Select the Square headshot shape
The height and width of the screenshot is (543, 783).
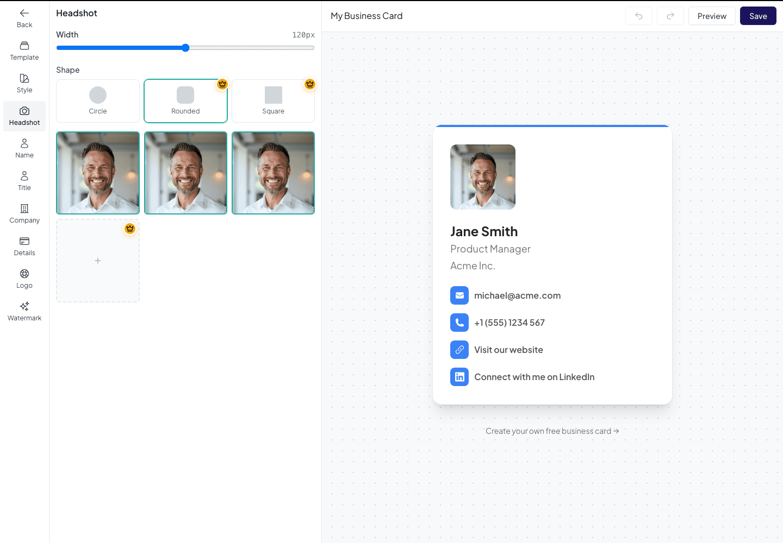273,101
